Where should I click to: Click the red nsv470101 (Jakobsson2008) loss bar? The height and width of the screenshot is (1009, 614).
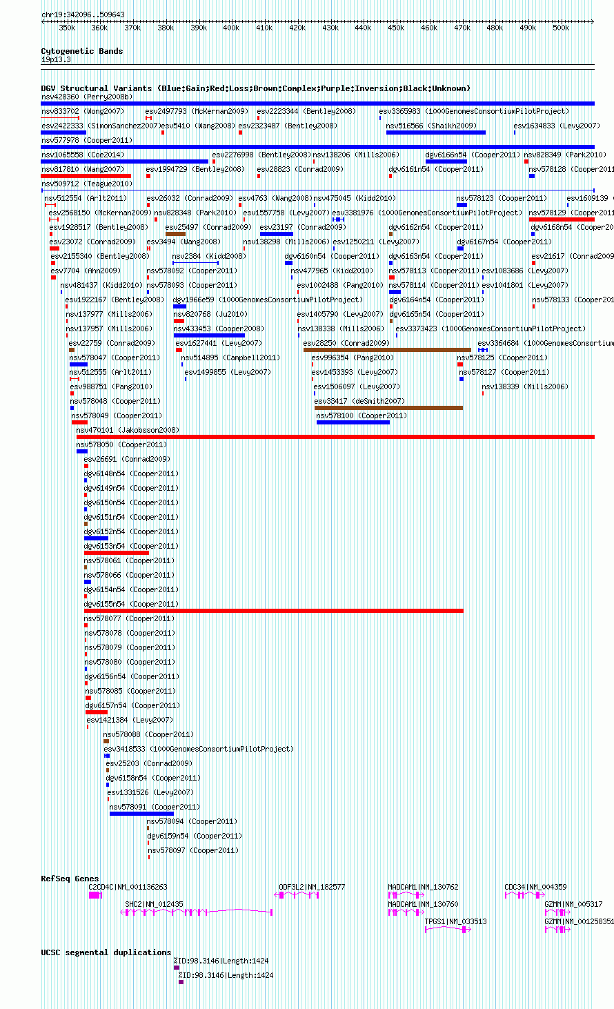tap(335, 437)
